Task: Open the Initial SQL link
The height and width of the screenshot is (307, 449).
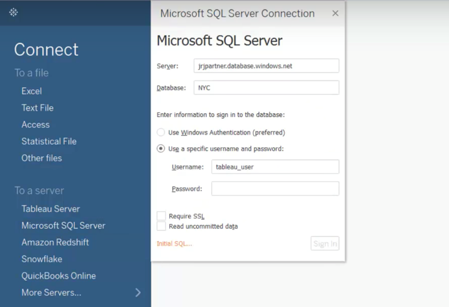Action: pyautogui.click(x=174, y=243)
